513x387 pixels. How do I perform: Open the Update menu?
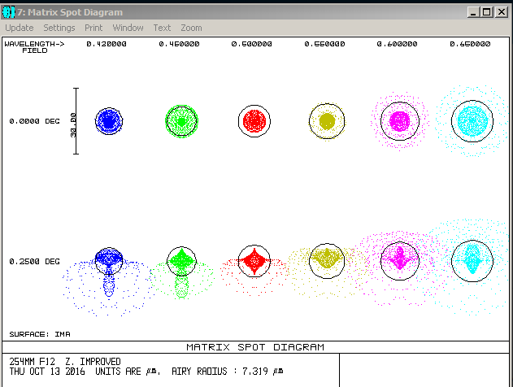20,28
